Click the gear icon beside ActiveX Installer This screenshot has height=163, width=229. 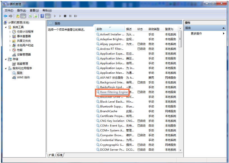(98, 34)
